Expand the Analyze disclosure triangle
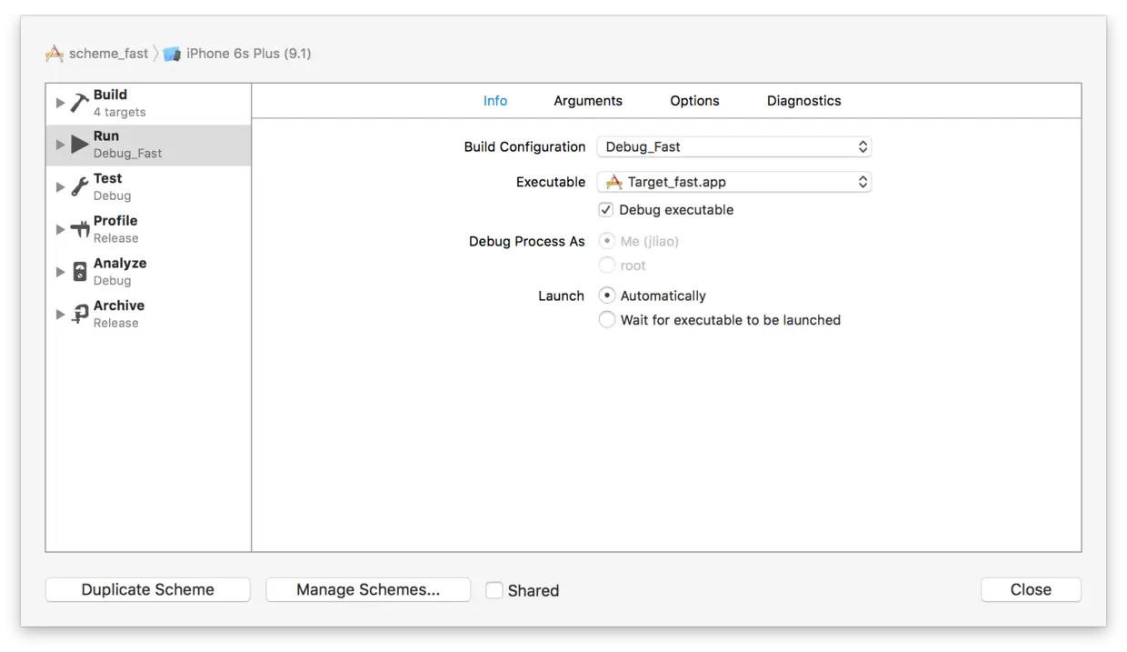The height and width of the screenshot is (652, 1127). pyautogui.click(x=61, y=272)
